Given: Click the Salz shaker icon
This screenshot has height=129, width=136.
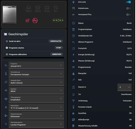Looking at the screenshot, I should [x=73, y=80].
